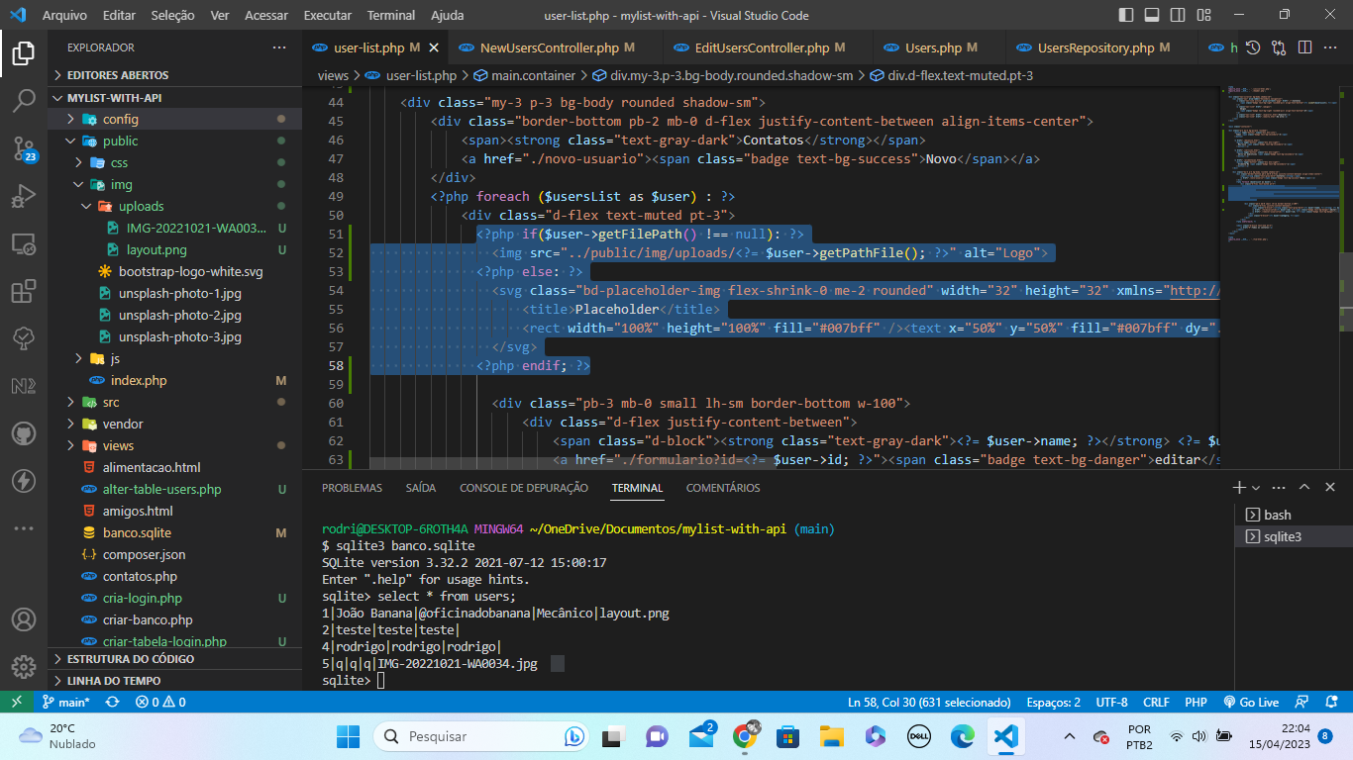This screenshot has height=760, width=1353.
Task: Open Source Control view with 23 badge
Action: click(24, 148)
